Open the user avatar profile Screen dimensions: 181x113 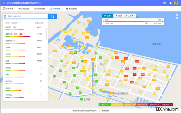(176, 3)
